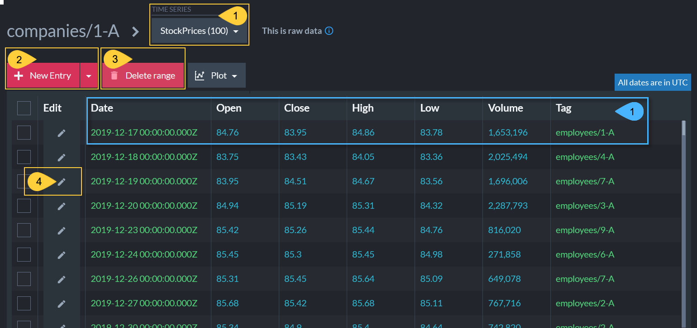
Task: Click the raw data info icon
Action: (329, 31)
